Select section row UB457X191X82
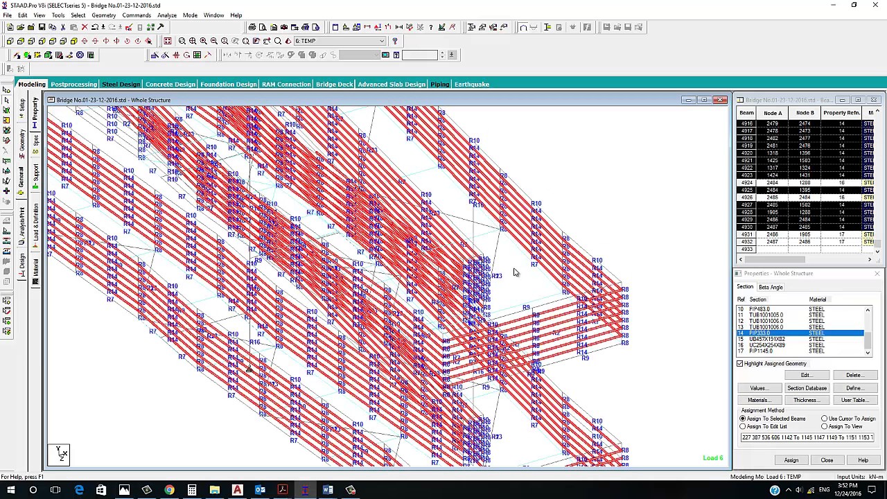Viewport: 887px width, 499px height. coord(800,340)
